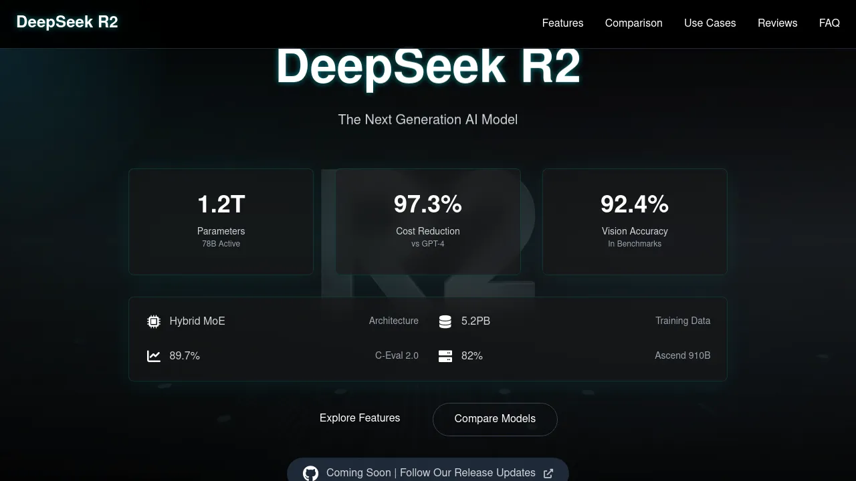Viewport: 856px width, 481px height.
Task: Click the 'Training Data' label
Action: [x=683, y=321]
